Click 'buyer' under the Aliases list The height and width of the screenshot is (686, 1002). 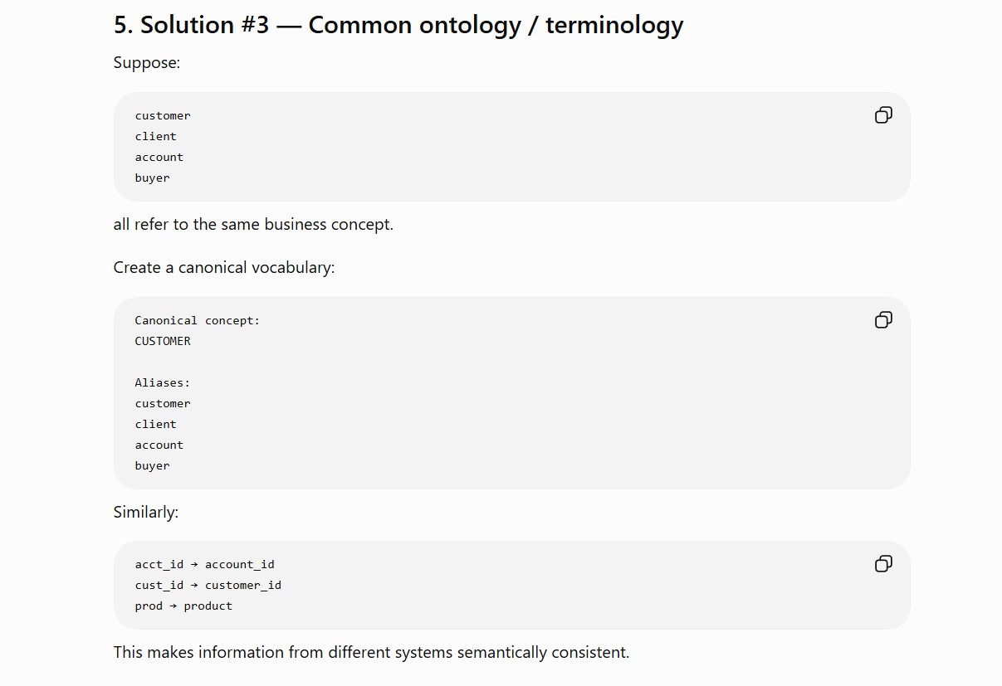[153, 466]
